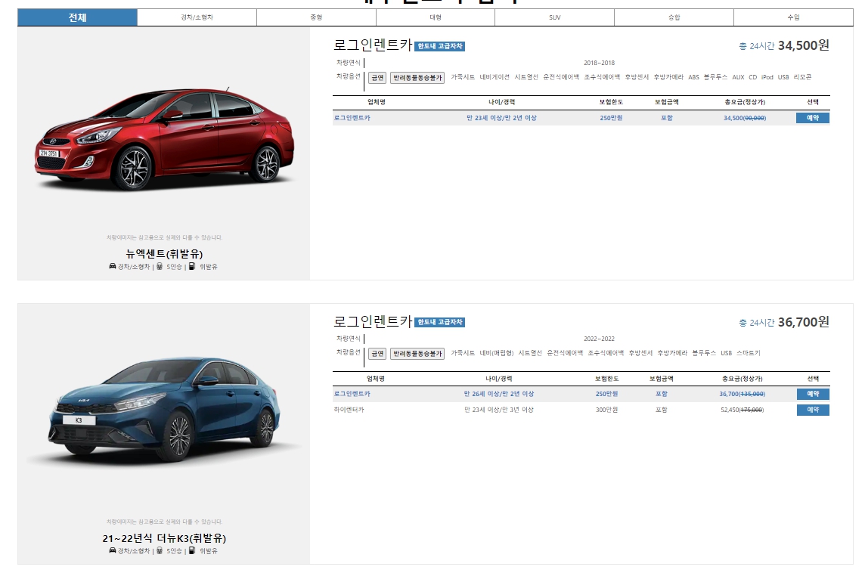Click seat icon next to 5인승 under 더뉴K3
The height and width of the screenshot is (573, 865).
tap(160, 550)
